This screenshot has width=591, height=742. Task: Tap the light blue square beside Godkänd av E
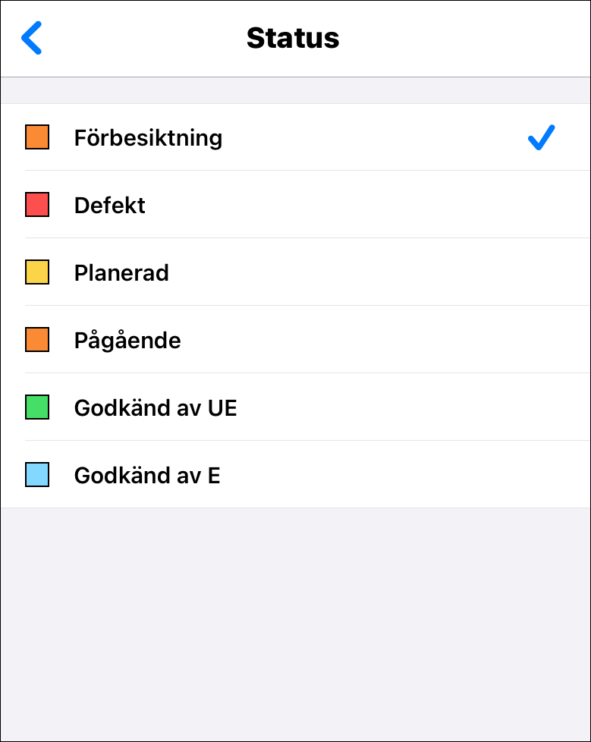[37, 475]
